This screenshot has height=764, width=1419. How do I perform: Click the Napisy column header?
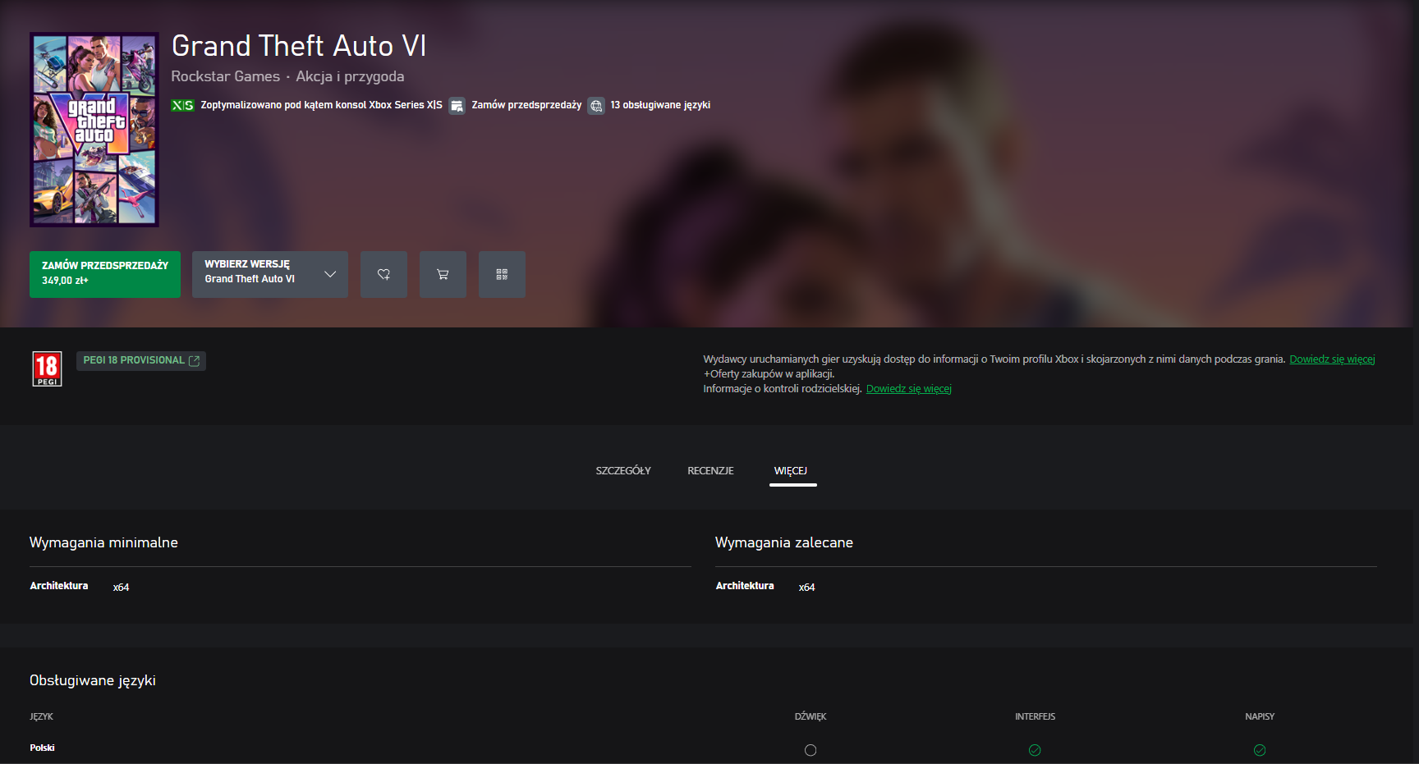1260,716
